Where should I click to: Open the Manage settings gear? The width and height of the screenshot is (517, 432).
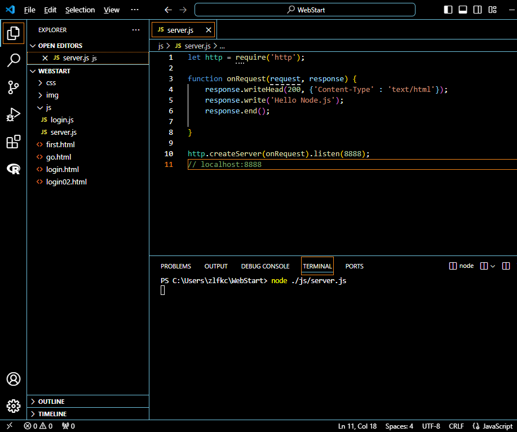point(13,406)
